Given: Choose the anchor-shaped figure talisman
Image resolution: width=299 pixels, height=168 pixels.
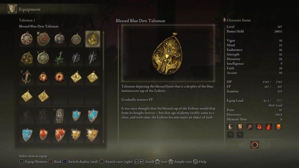Looking at the screenshot, I should (27, 77).
